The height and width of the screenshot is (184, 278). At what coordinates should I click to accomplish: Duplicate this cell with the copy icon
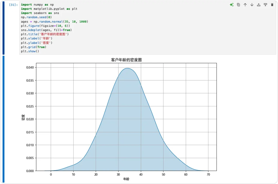238,5
